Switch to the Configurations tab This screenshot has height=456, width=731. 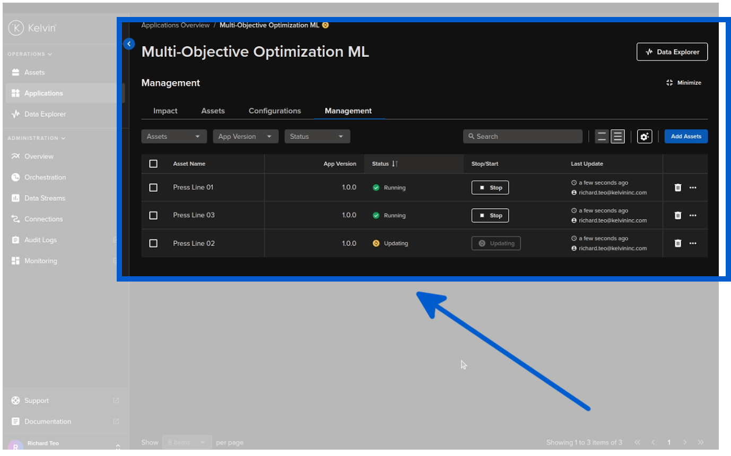coord(274,111)
